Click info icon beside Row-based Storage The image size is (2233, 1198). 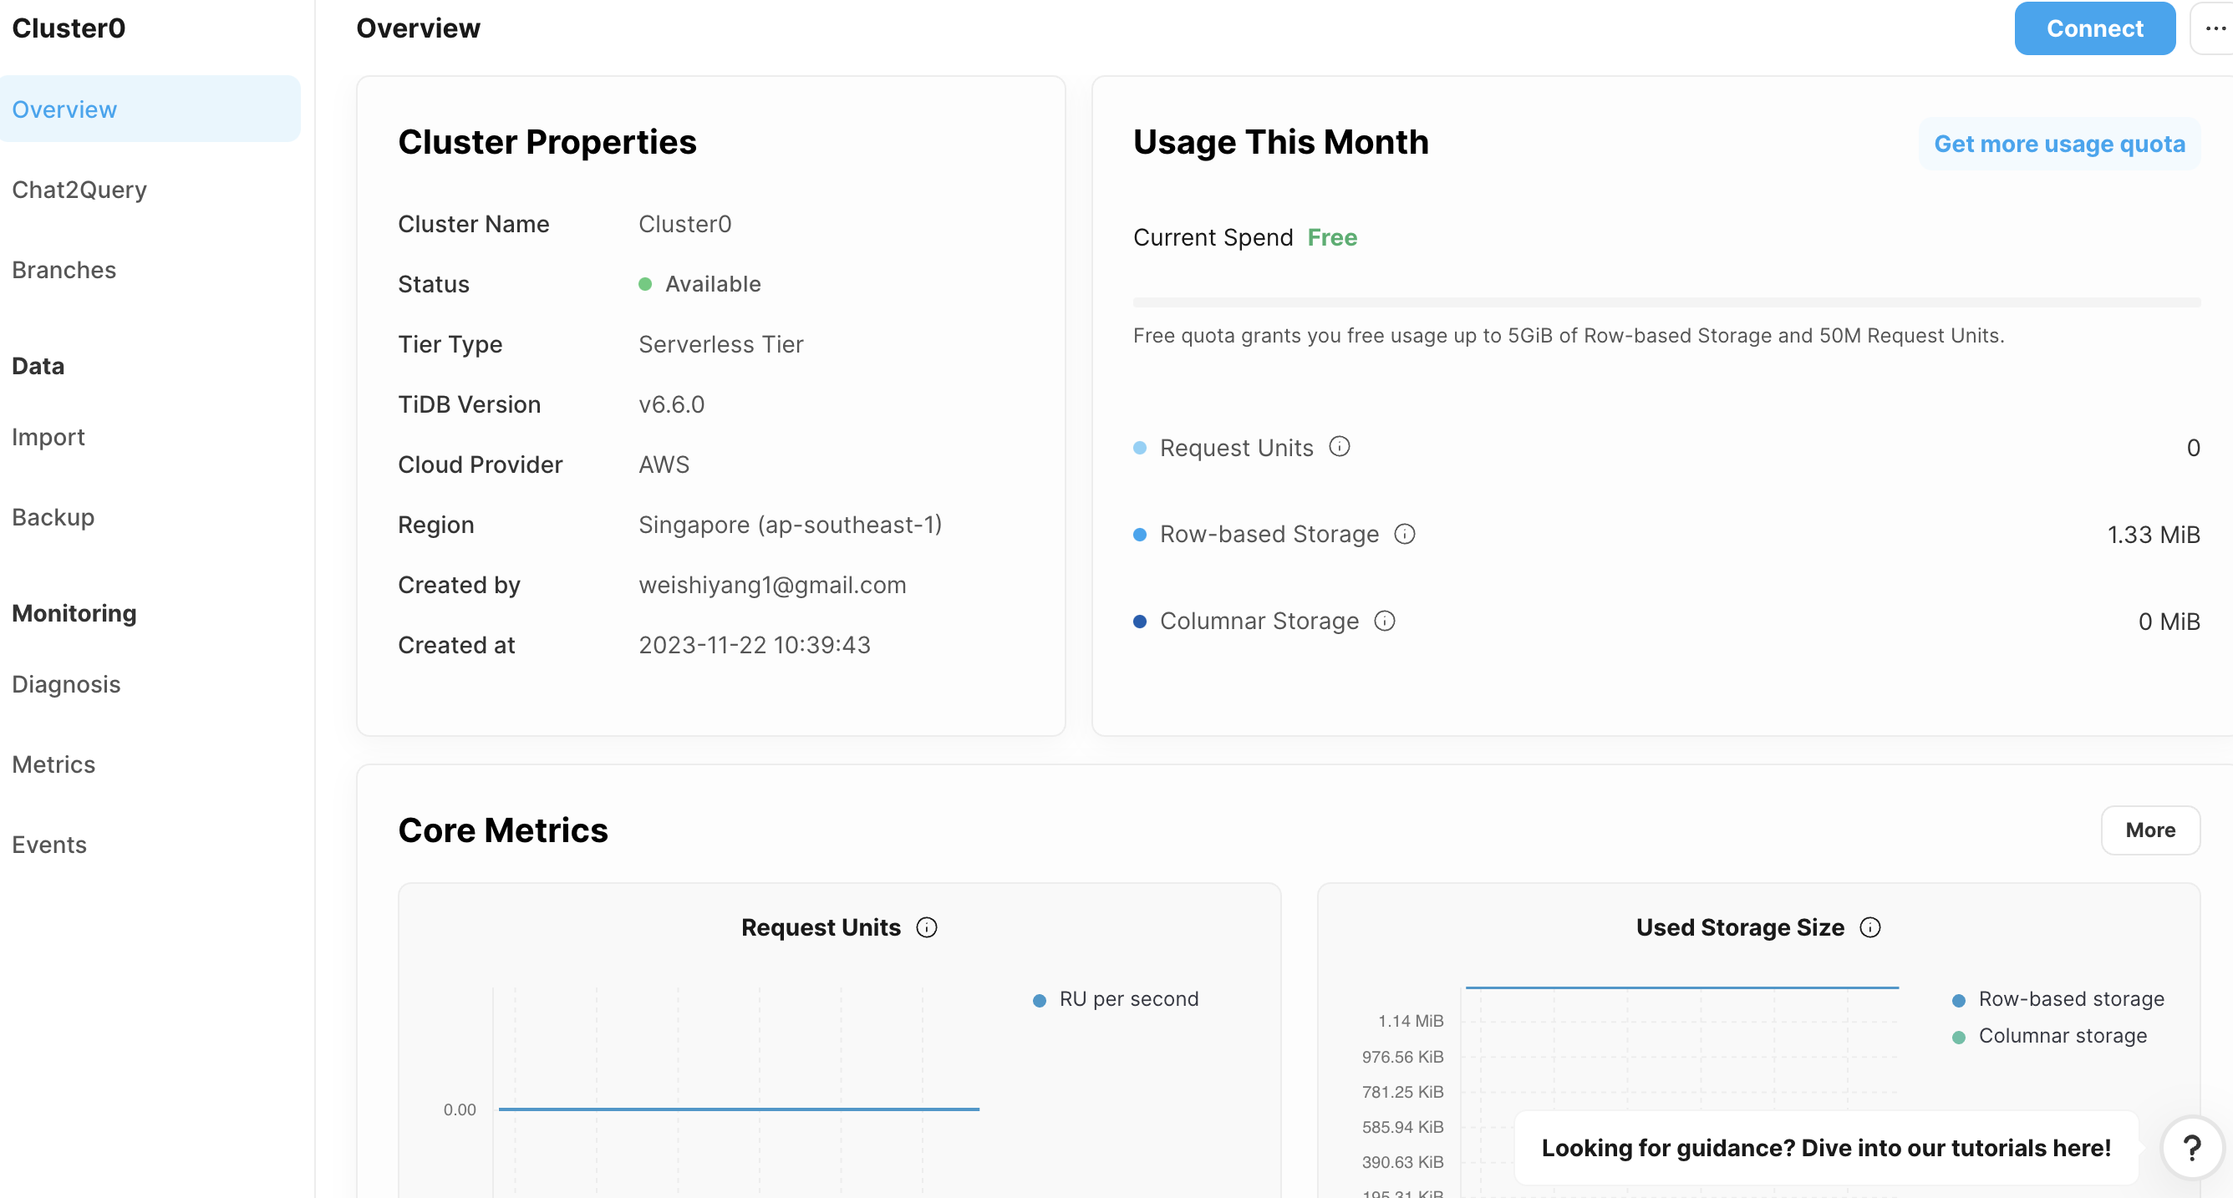1404,534
